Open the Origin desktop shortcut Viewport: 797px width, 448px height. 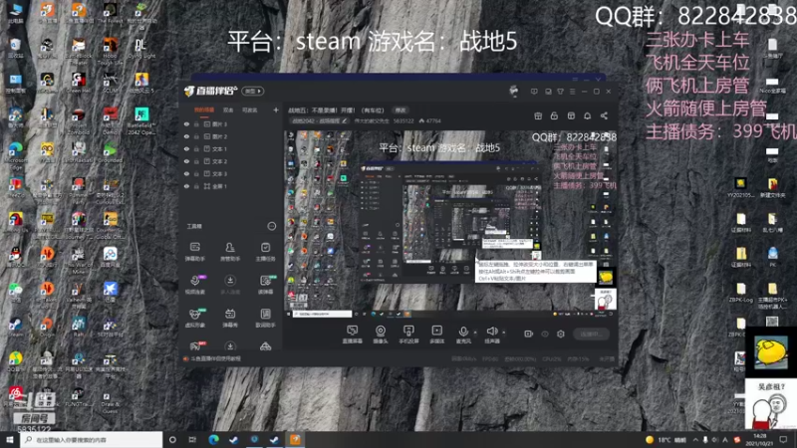point(47,329)
